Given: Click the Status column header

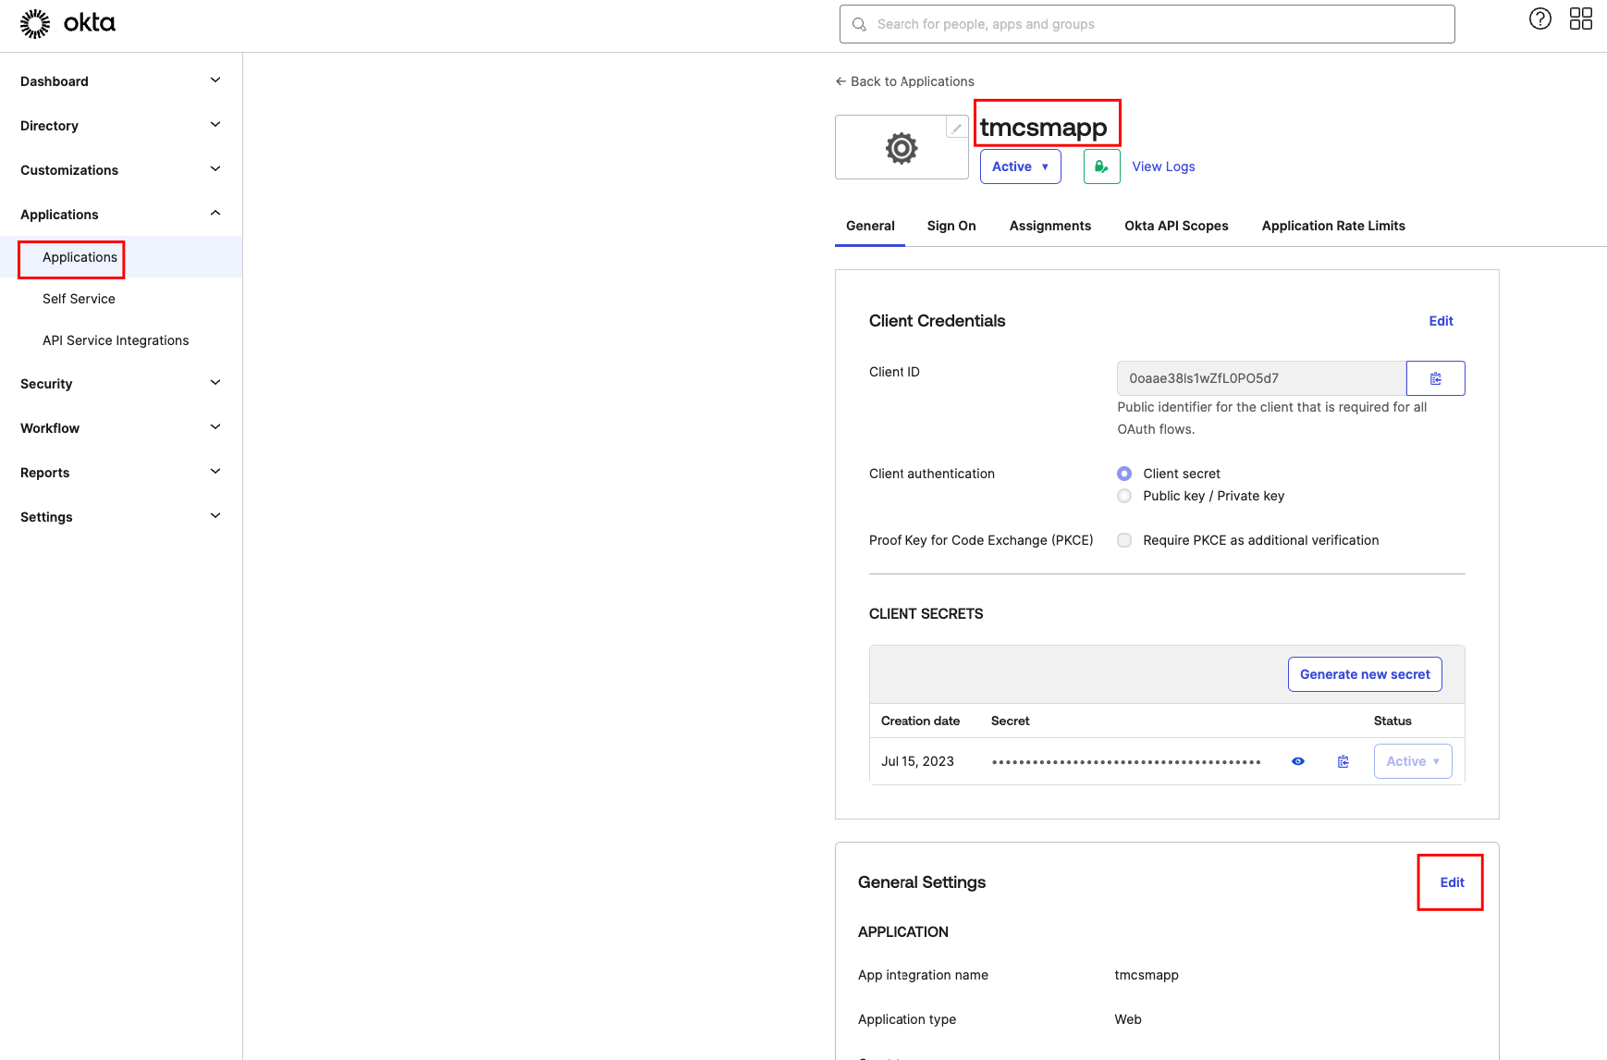Looking at the screenshot, I should point(1392,721).
